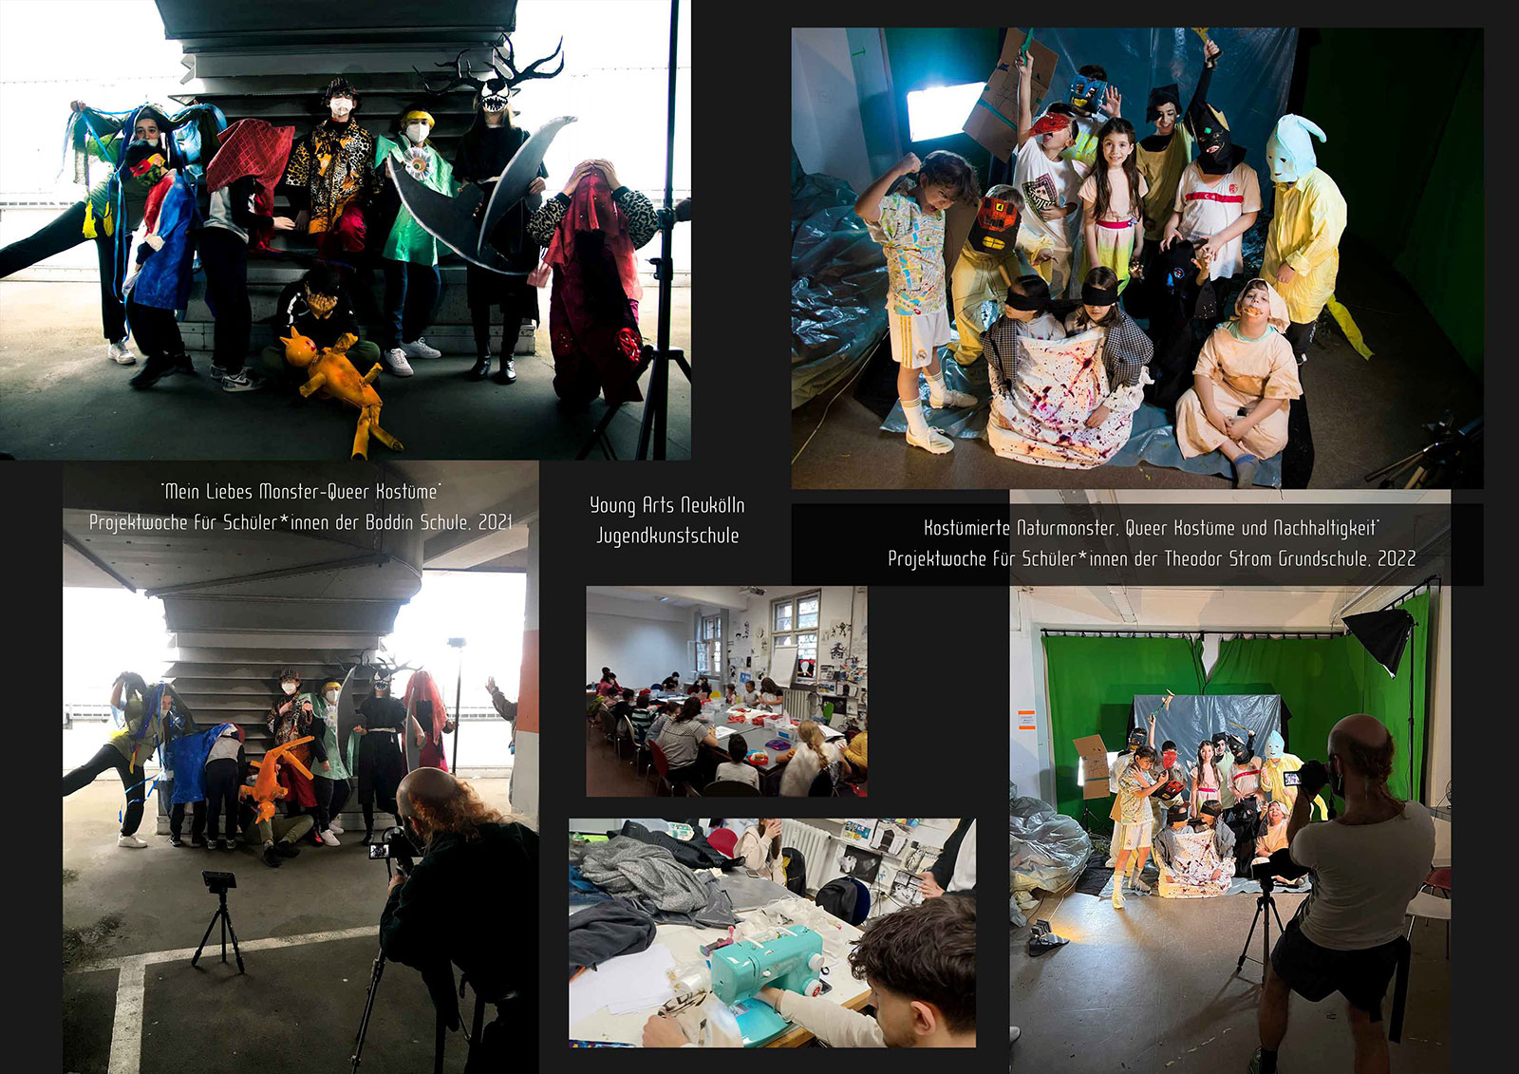The image size is (1519, 1074).
Task: Click the Theodor Strom Grundschule 2022 caption line
Action: 1151,558
